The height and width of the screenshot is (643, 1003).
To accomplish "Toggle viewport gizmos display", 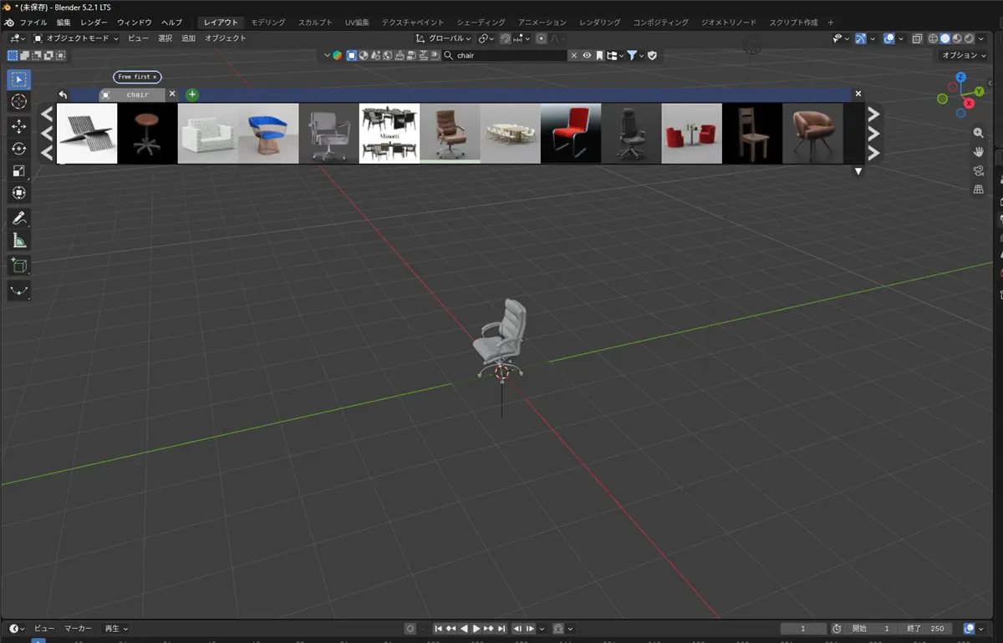I will point(861,38).
